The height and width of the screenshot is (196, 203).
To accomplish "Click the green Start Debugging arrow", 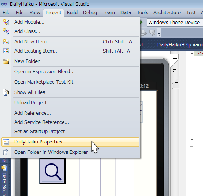I will 141,23.
